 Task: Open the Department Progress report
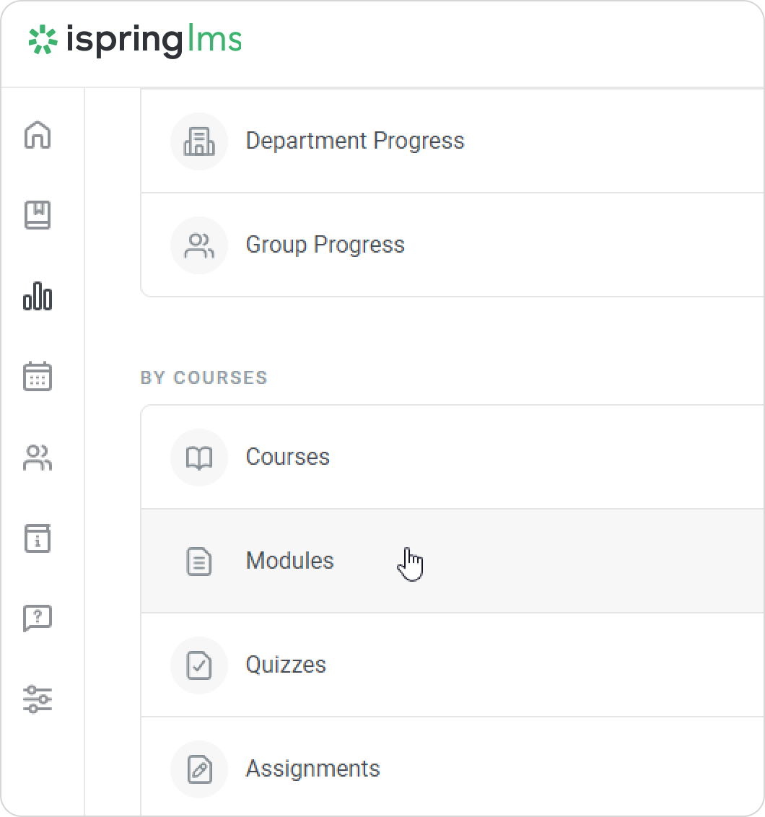pos(354,141)
